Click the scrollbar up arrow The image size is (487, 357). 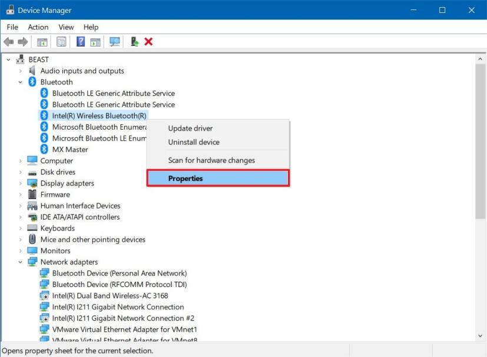click(x=480, y=59)
